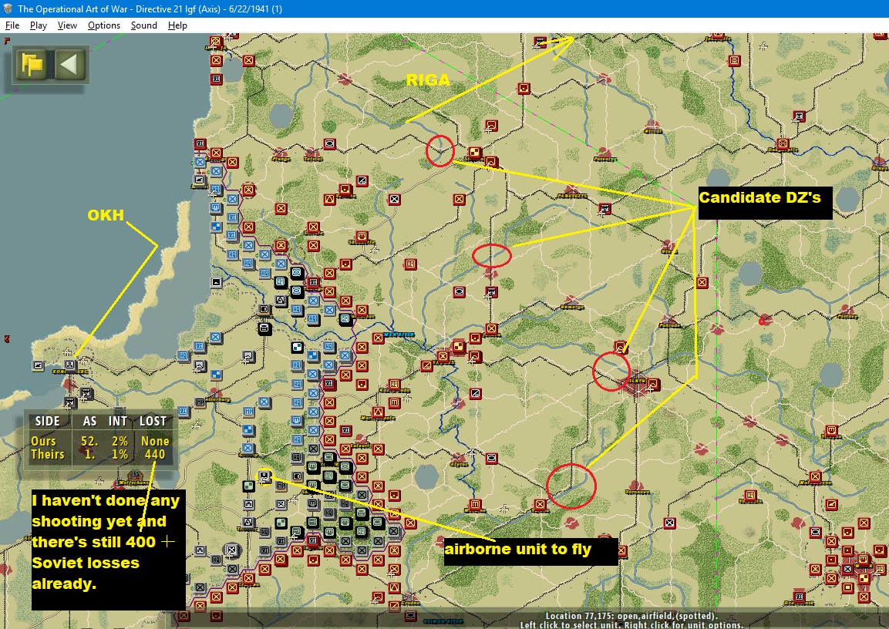The image size is (889, 629).
Task: Select white infantry counter southeast of bottom DZ circle
Action: [x=669, y=523]
